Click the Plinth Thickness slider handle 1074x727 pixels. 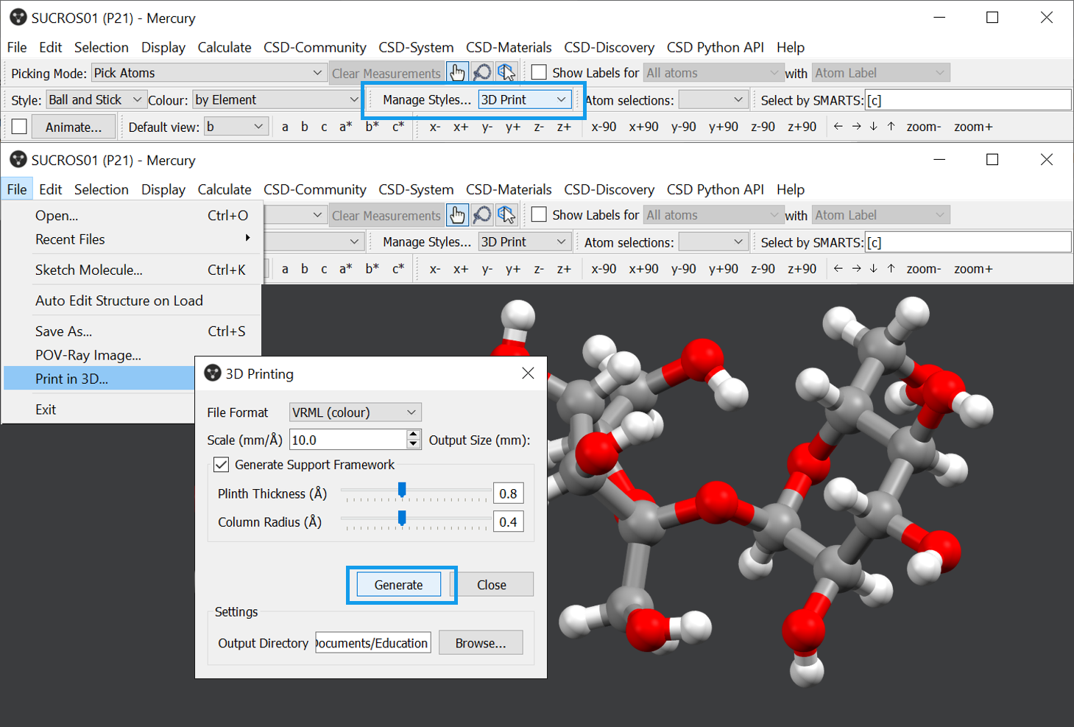[x=402, y=491]
